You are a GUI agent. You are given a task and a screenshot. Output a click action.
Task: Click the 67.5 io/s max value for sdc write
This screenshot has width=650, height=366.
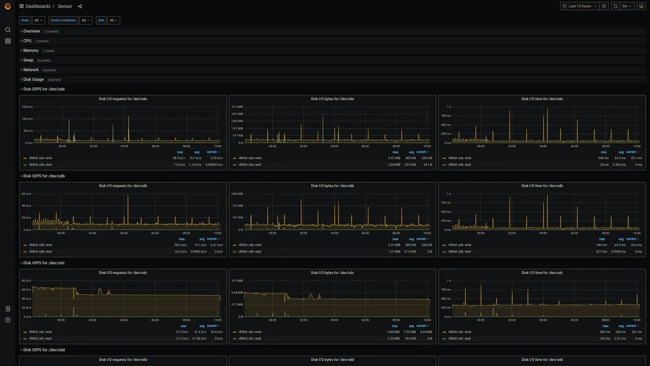point(180,332)
